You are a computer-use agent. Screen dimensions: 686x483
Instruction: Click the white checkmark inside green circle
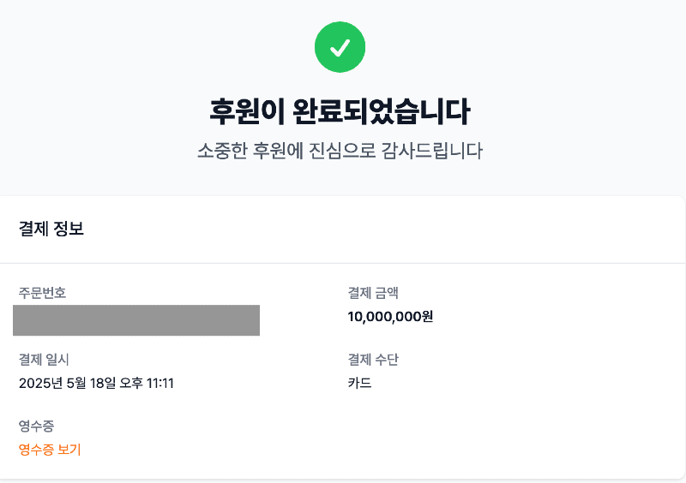coord(340,48)
